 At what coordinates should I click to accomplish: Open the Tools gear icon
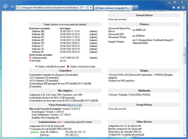pyautogui.click(x=183, y=8)
